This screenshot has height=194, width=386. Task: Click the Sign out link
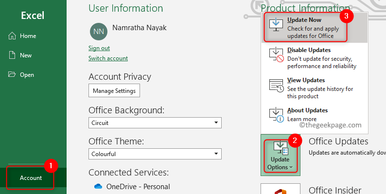click(99, 48)
